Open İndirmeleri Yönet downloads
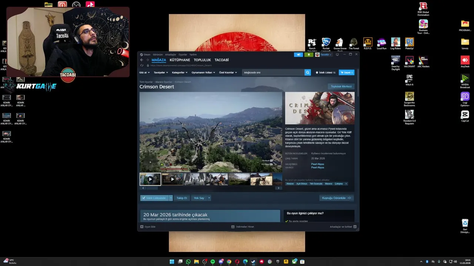 pos(243,226)
